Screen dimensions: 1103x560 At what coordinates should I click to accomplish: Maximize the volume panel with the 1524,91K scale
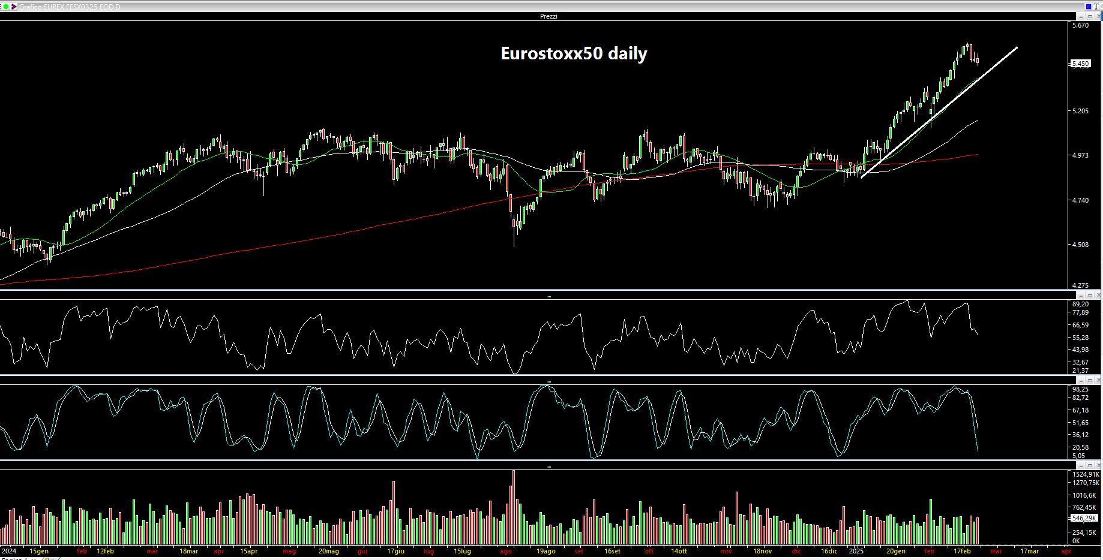tap(1090, 465)
